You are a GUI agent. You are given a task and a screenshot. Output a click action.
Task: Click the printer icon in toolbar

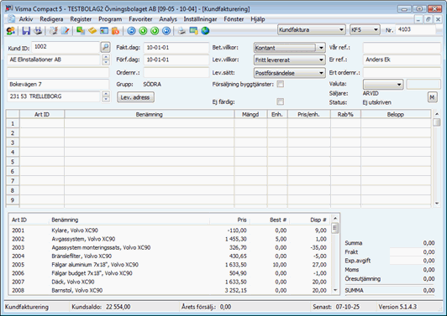click(181, 30)
